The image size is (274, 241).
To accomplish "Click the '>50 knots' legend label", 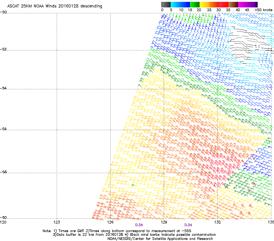I will click(263, 10).
